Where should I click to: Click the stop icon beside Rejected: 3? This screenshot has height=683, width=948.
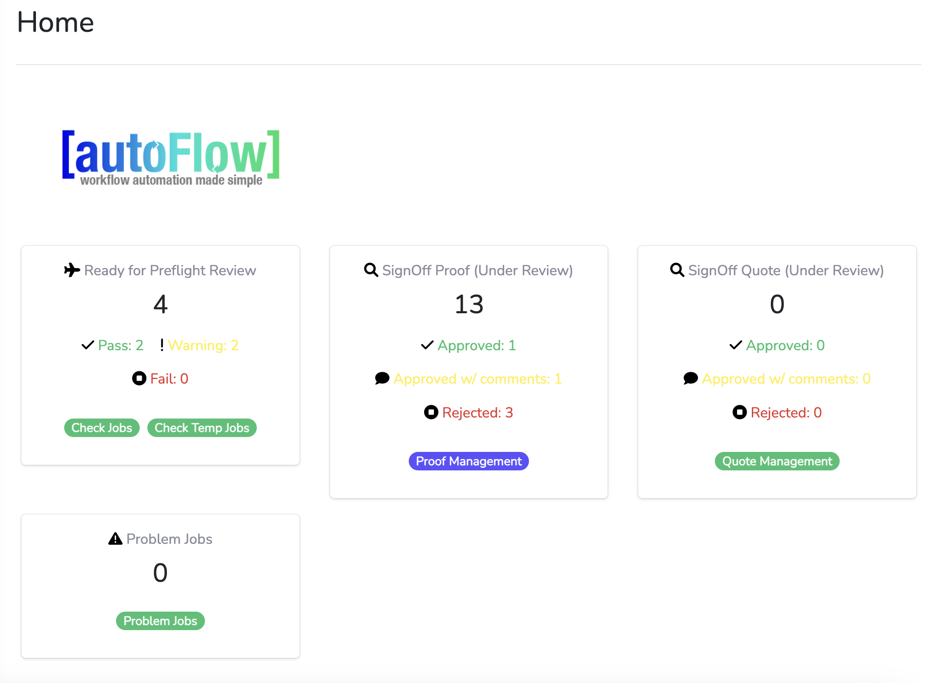click(431, 412)
